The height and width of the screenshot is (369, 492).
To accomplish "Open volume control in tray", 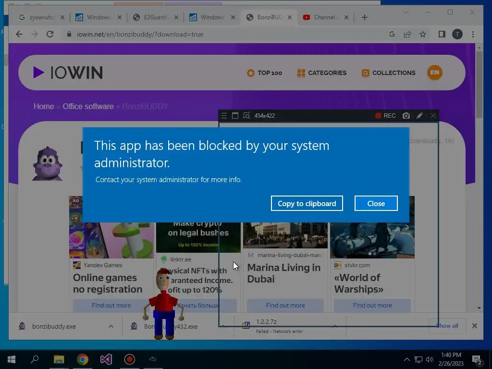I will (x=430, y=359).
